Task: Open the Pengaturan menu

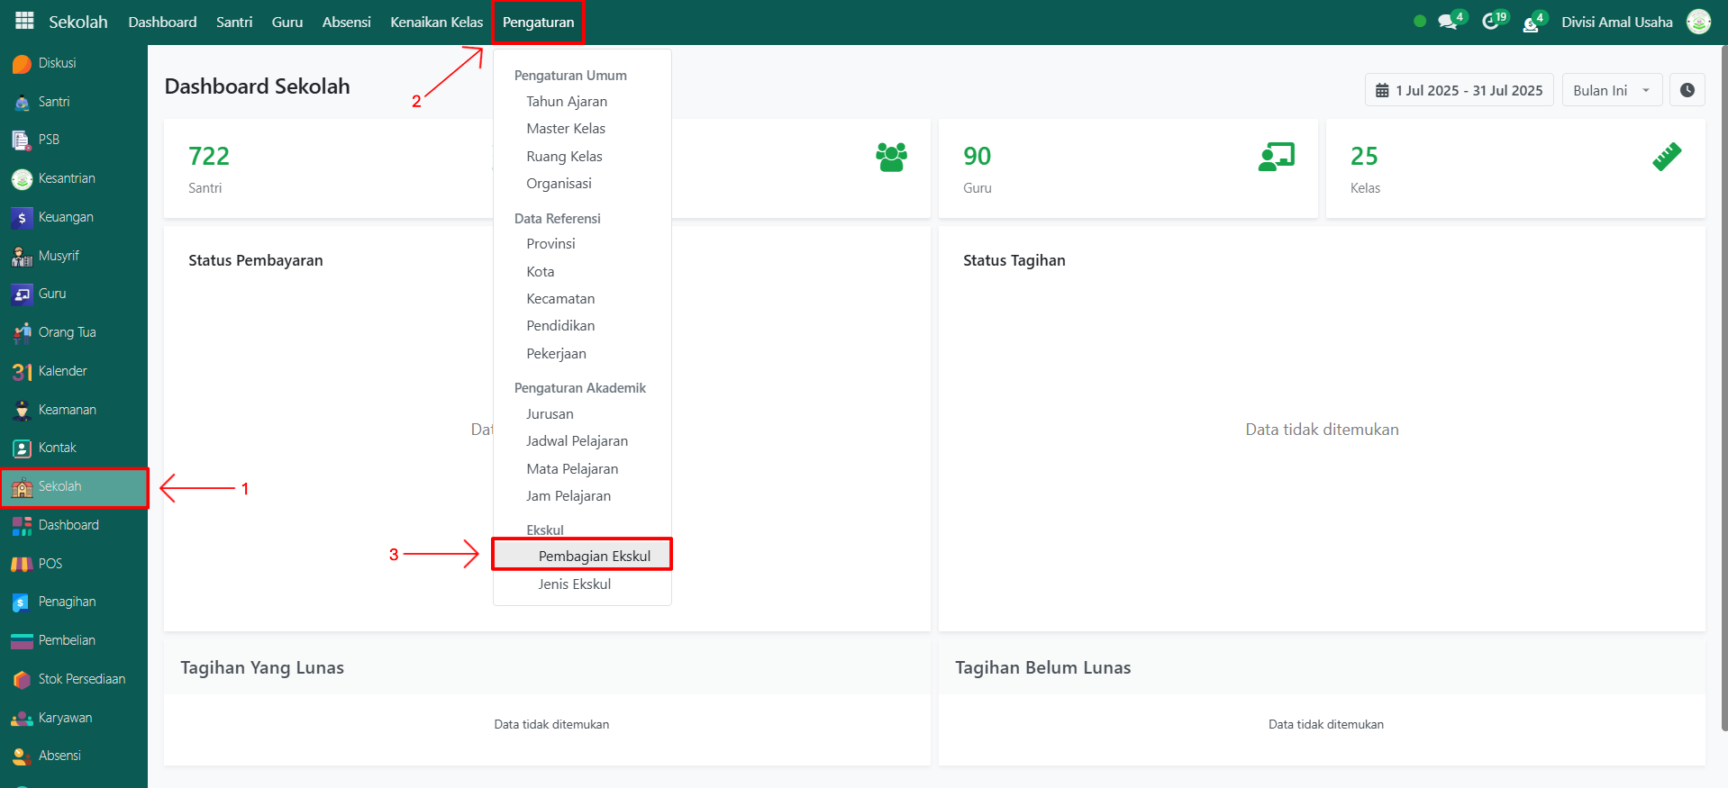Action: (538, 23)
